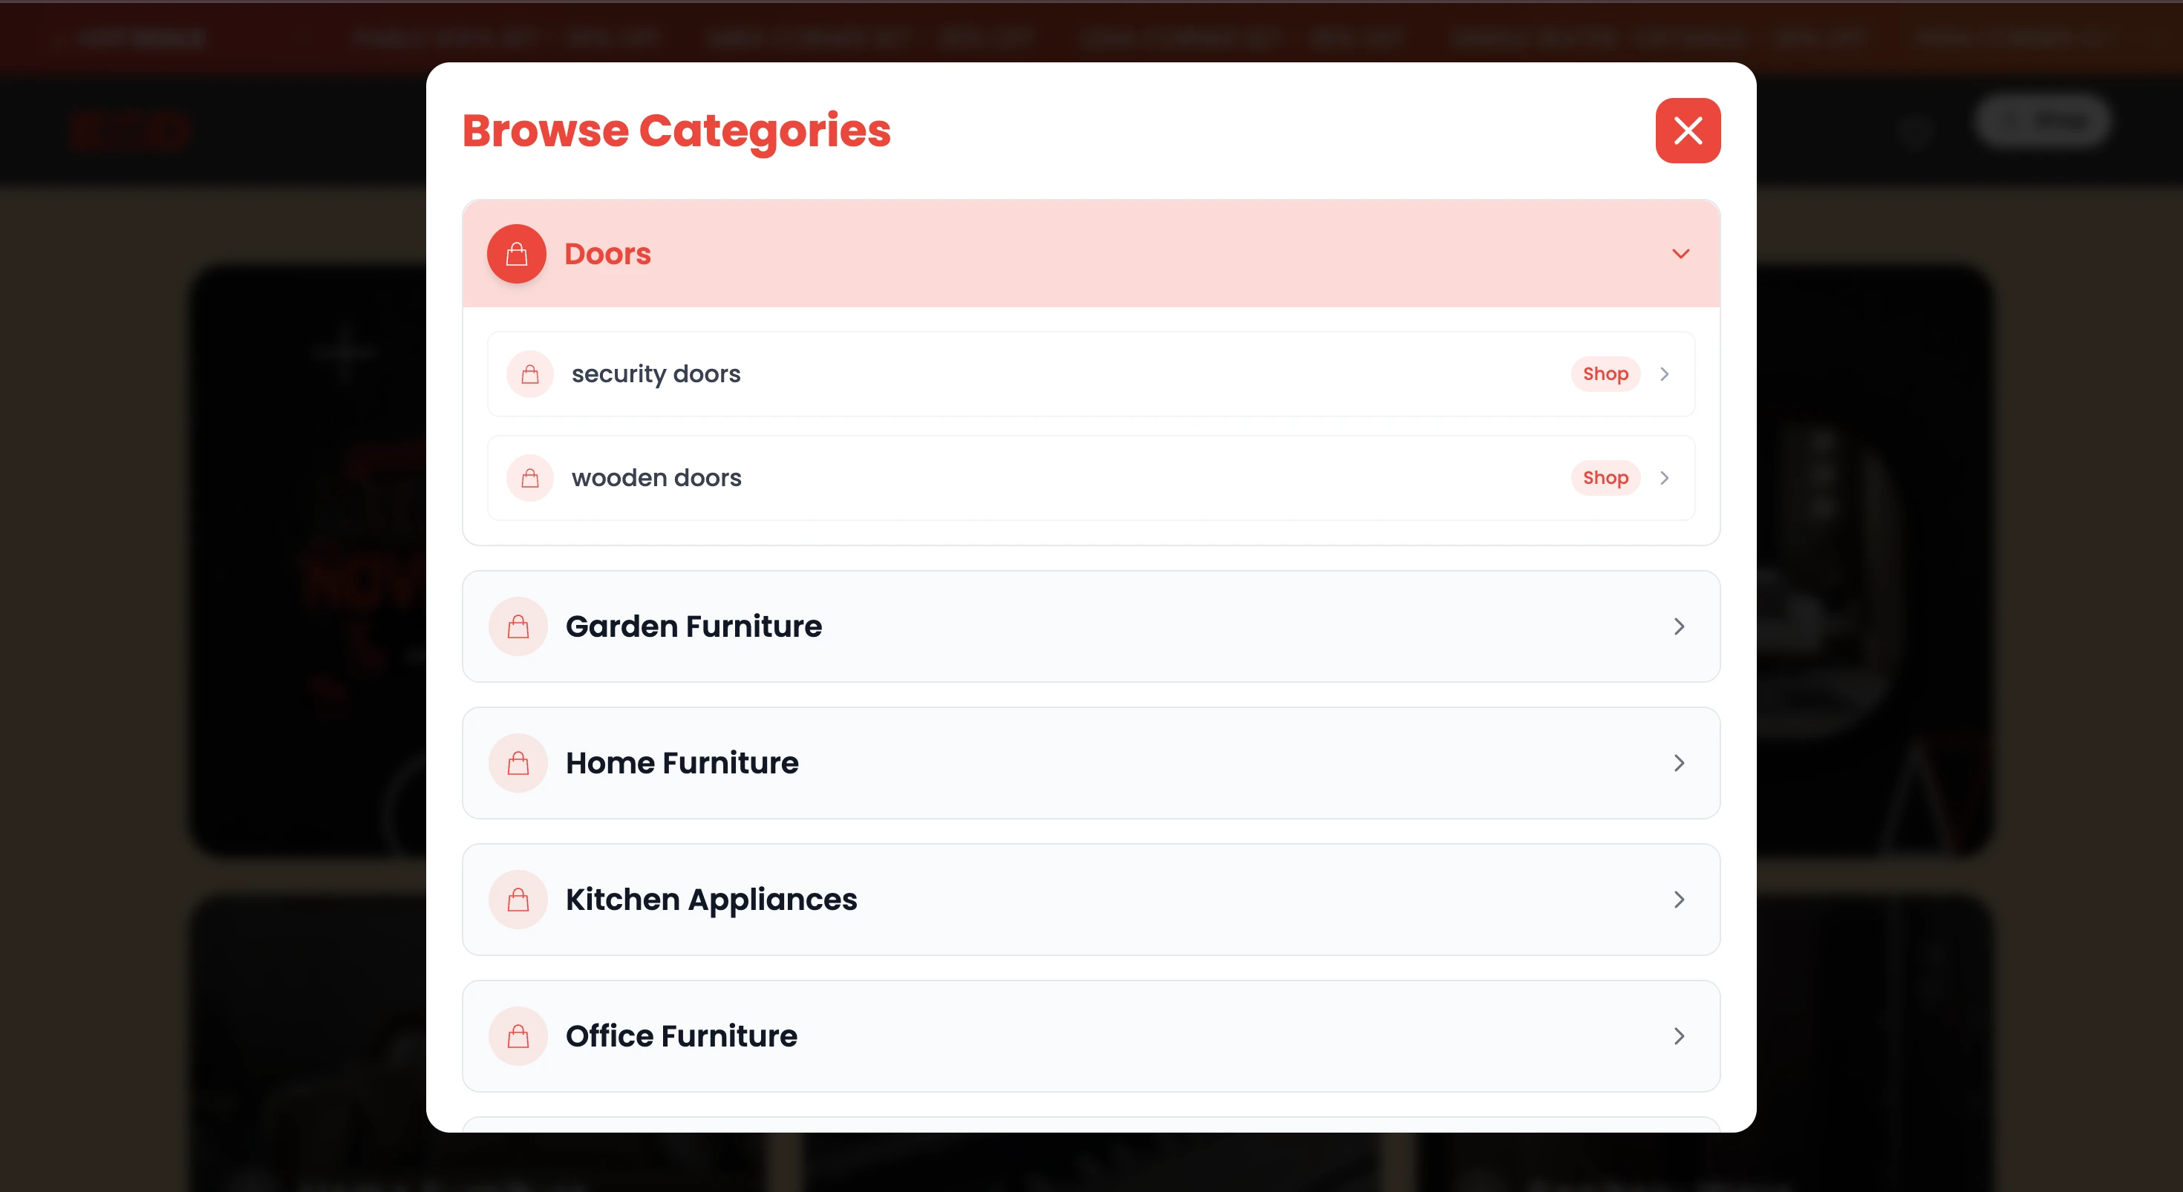This screenshot has height=1192, width=2183.
Task: Click the Kitchen Appliances category icon
Action: tap(518, 900)
